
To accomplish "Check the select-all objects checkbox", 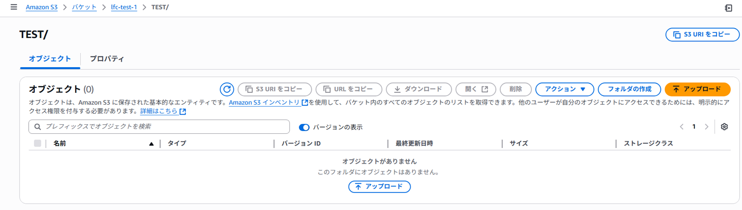I will (38, 143).
